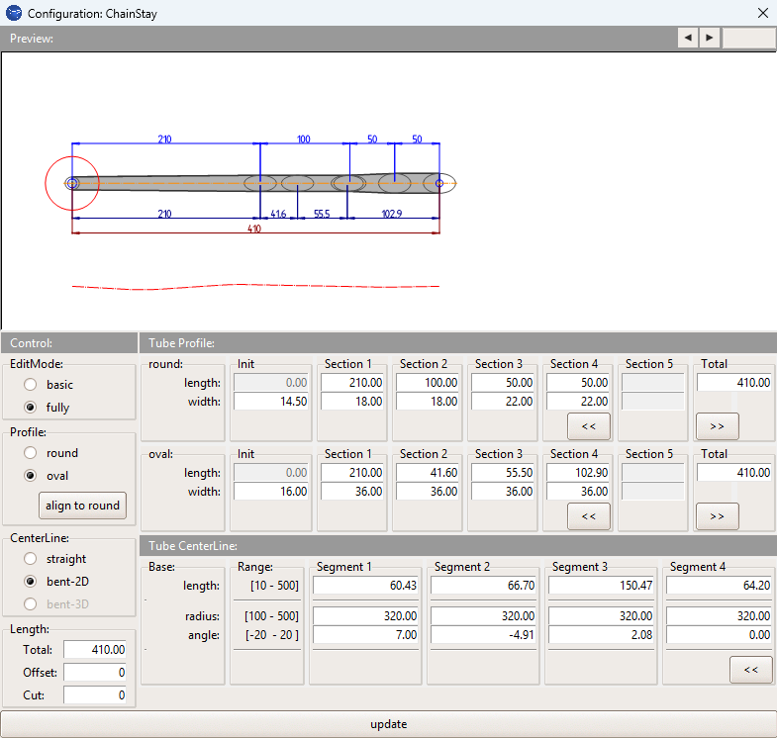Click the Offset input field
Viewport: 777px width, 738px height.
[x=96, y=673]
